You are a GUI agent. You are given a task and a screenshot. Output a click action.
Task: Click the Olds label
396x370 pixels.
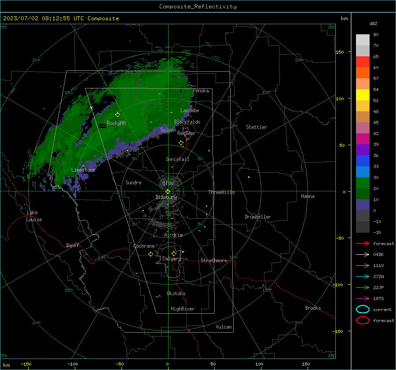pos(168,183)
